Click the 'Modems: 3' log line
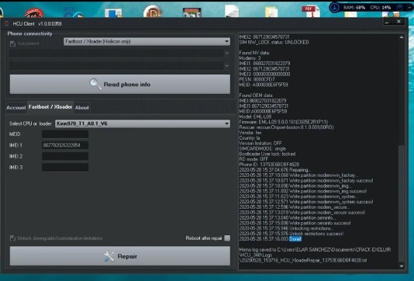 click(250, 58)
